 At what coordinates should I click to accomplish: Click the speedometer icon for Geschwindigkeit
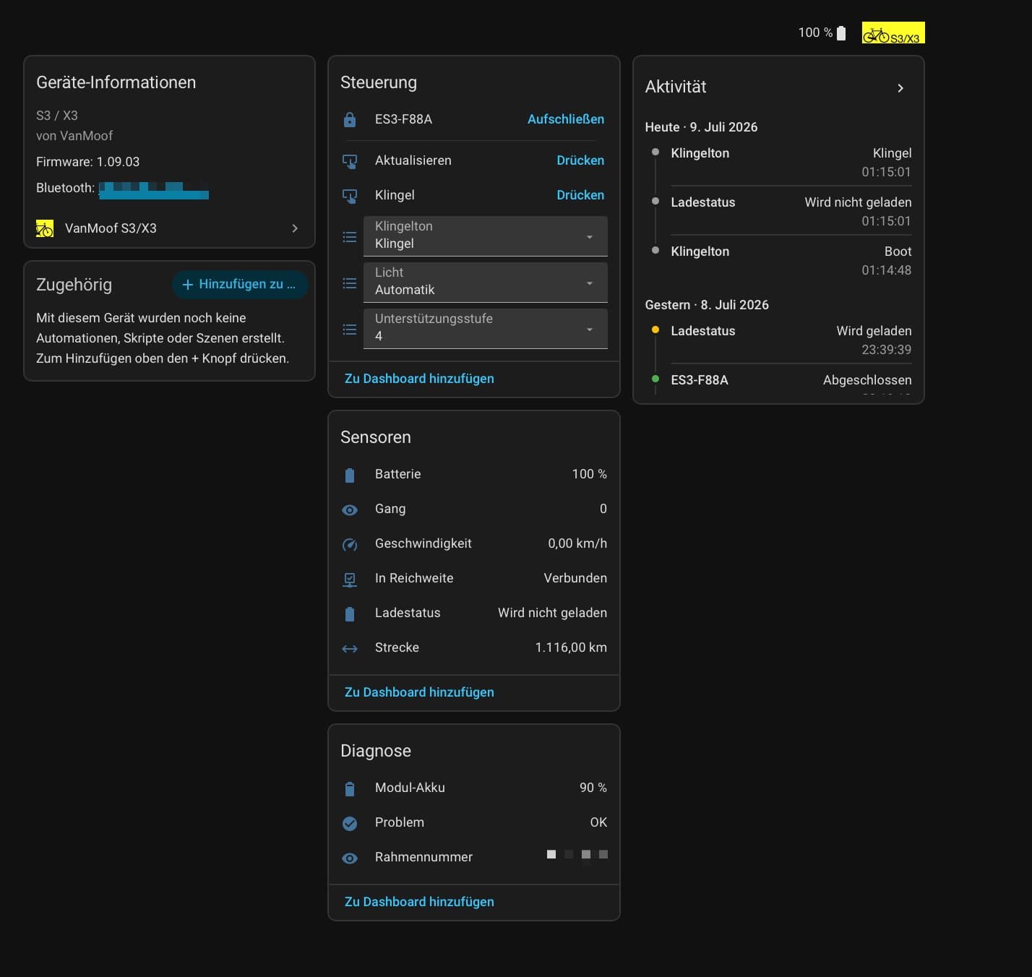click(350, 544)
